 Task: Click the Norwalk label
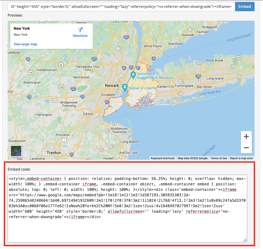pos(188,35)
